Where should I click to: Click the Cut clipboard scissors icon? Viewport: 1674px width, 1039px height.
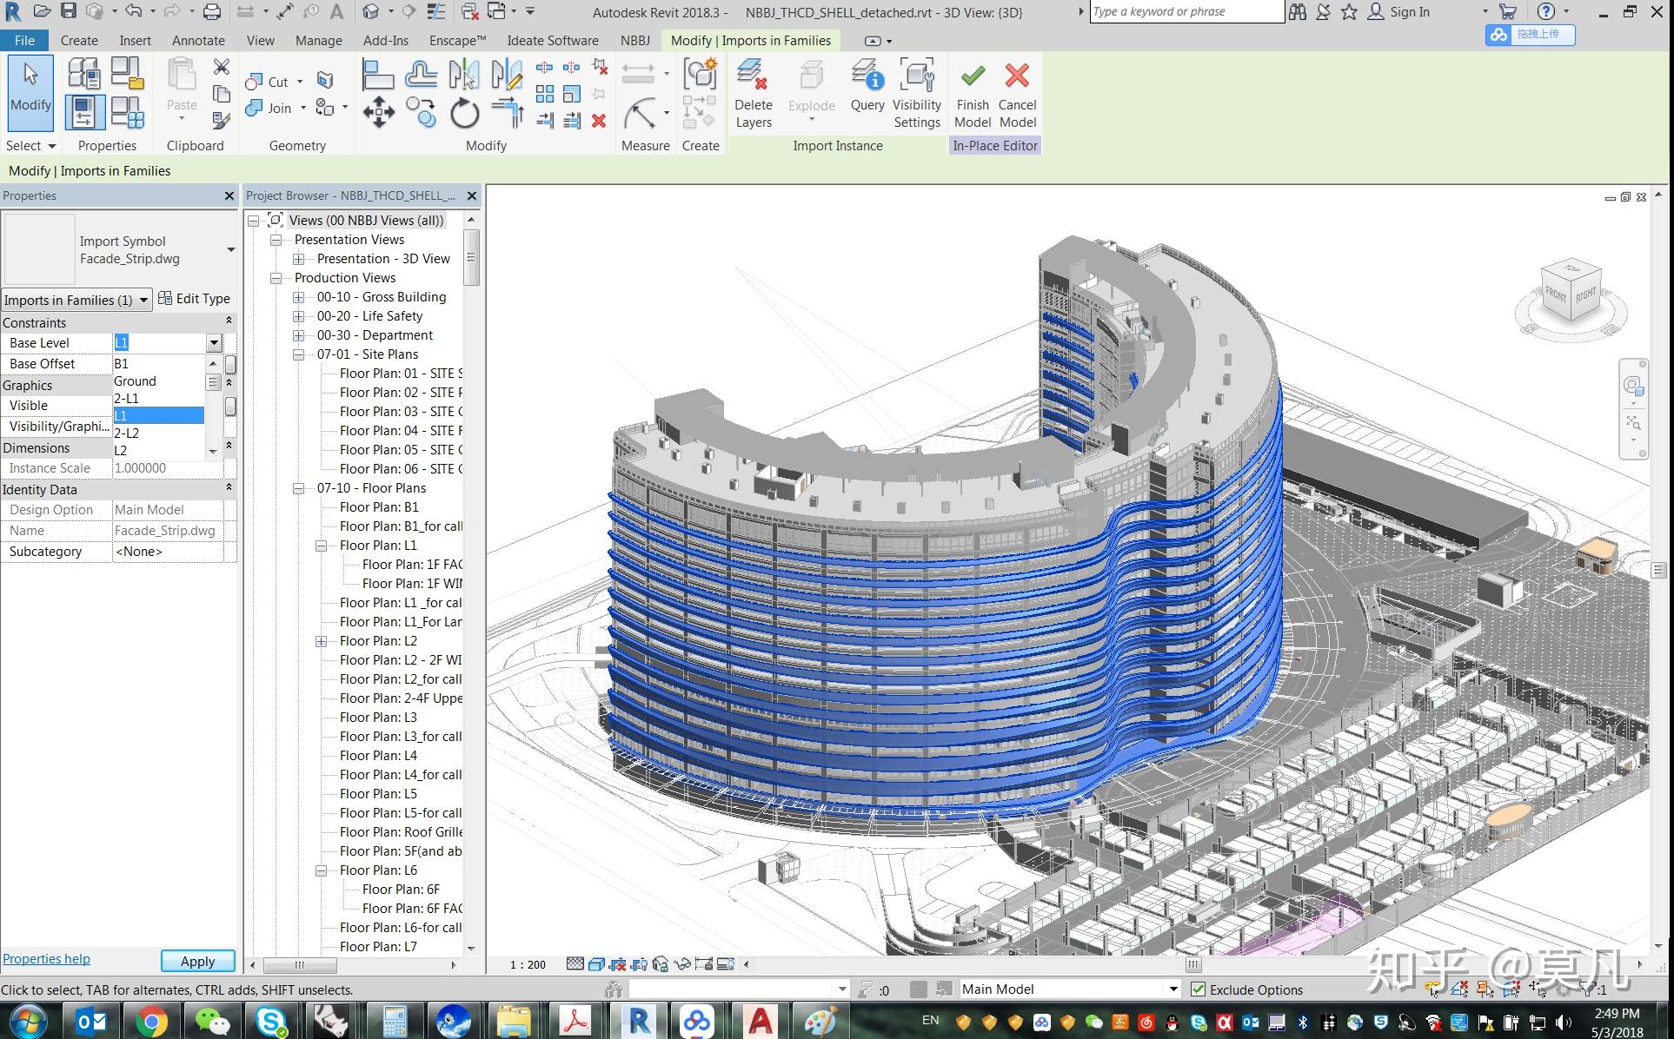point(222,67)
